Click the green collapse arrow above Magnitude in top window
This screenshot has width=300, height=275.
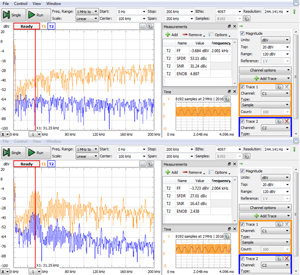click(x=241, y=26)
